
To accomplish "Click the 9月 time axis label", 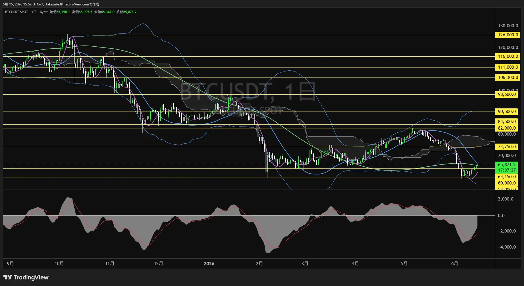I will pyautogui.click(x=10, y=264).
